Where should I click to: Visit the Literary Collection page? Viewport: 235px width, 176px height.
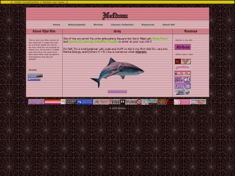click(x=122, y=25)
